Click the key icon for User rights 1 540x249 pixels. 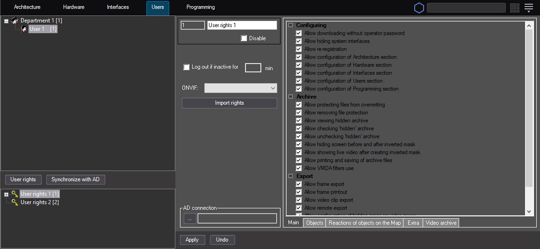point(15,194)
